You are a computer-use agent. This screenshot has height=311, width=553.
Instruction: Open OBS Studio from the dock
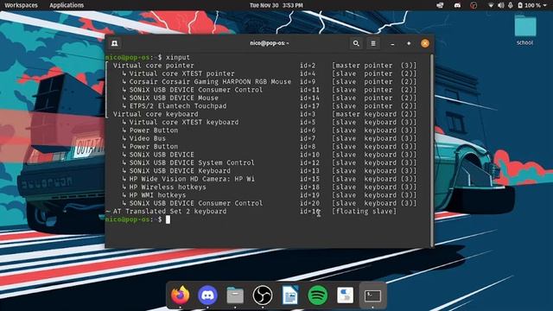coord(263,295)
